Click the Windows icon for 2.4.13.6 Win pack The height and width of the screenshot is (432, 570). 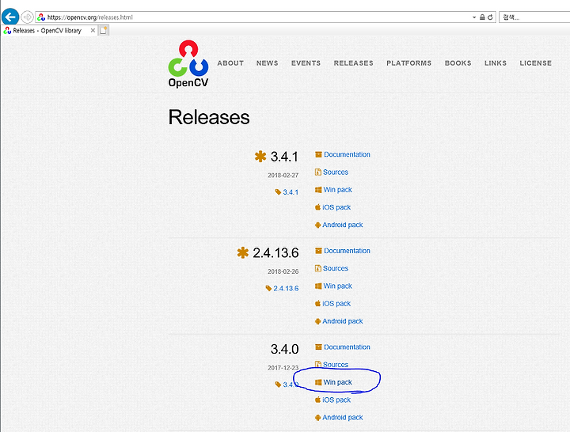318,286
